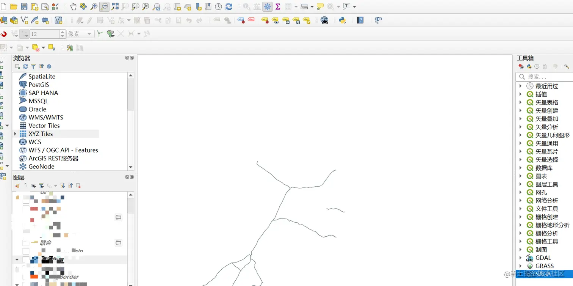Open the Data Source Manager icon
Viewport: 573px width, 286px height.
pos(4,20)
